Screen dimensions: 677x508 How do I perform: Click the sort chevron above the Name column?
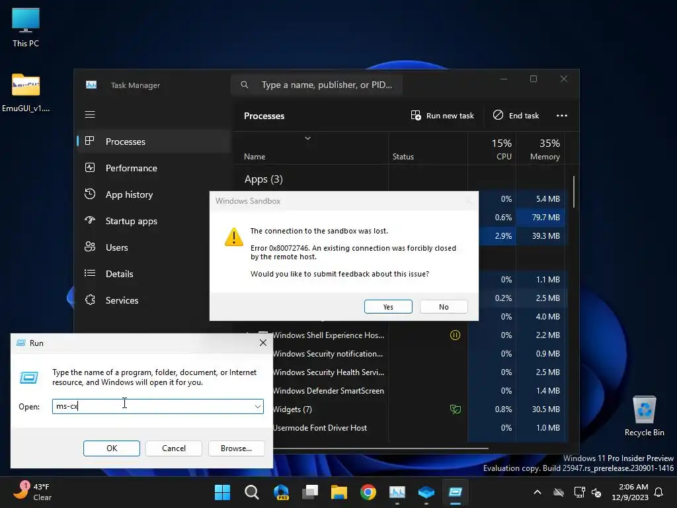(307, 138)
